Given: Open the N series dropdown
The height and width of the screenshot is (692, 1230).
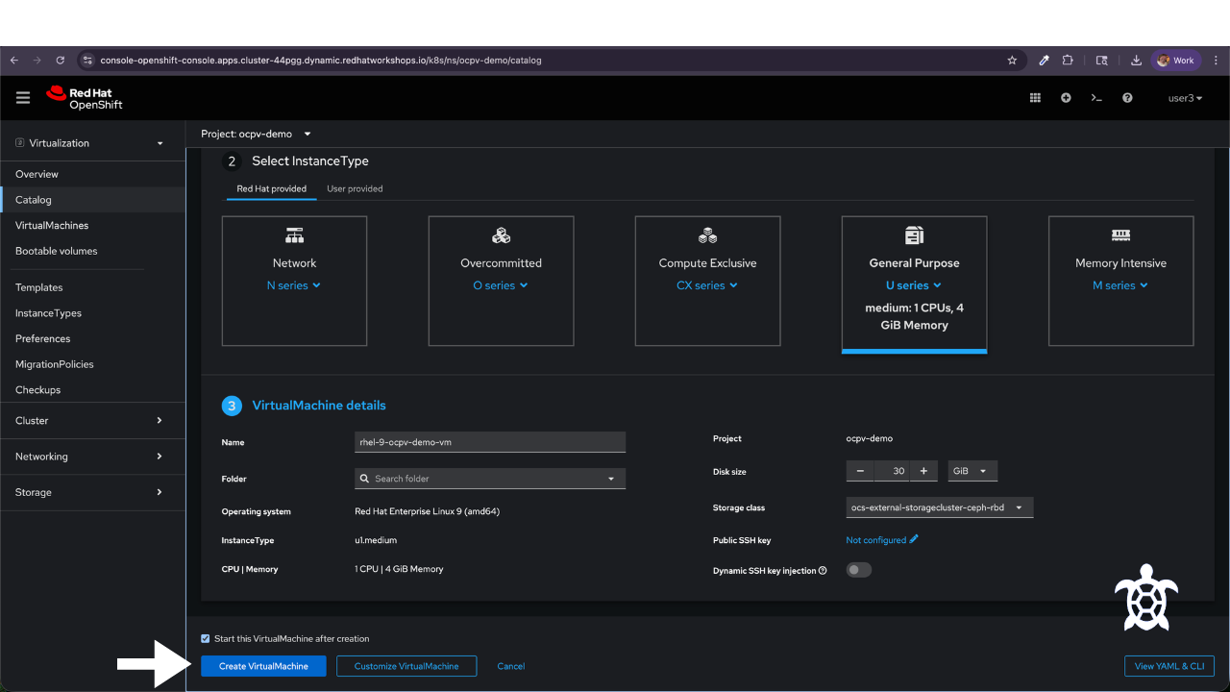Looking at the screenshot, I should click(294, 285).
